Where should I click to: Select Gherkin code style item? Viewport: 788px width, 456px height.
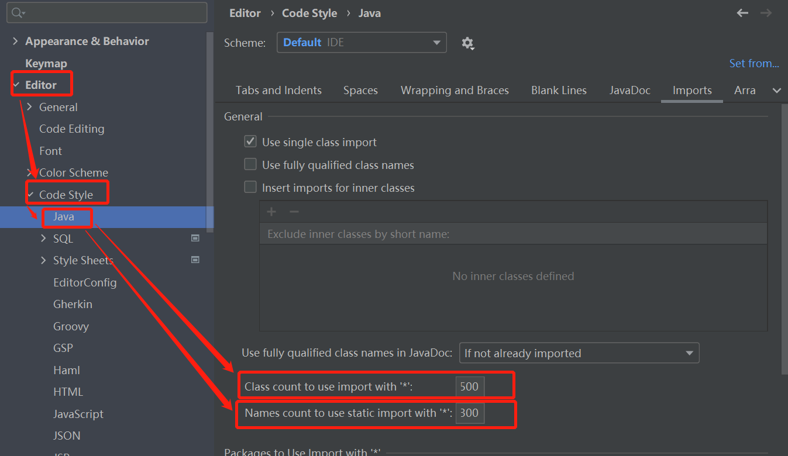[x=73, y=304]
